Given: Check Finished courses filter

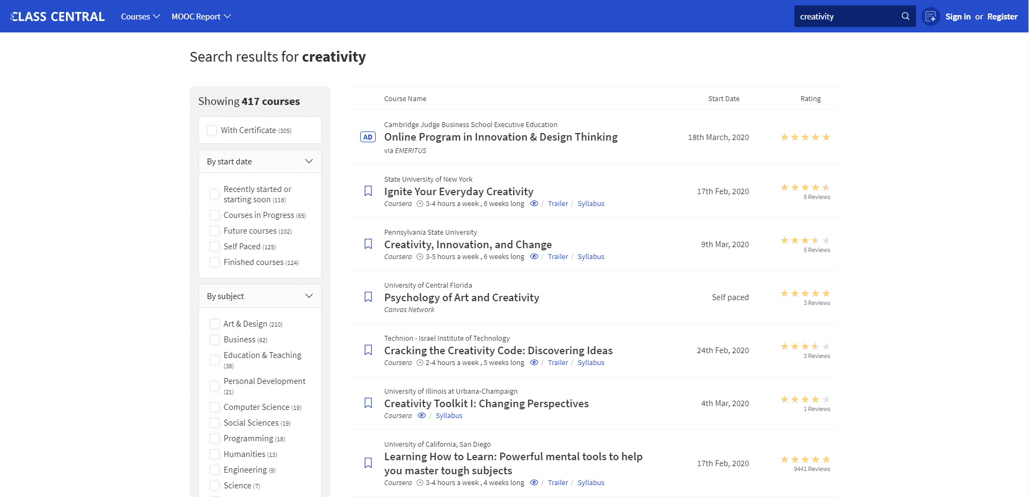Looking at the screenshot, I should 215,262.
